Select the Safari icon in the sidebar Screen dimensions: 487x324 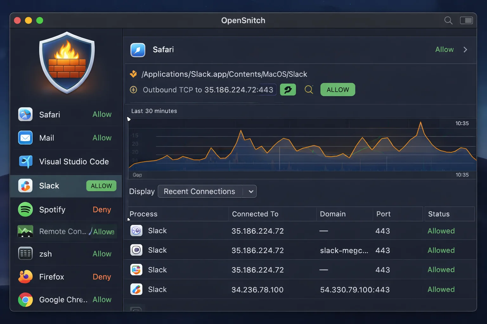point(25,114)
